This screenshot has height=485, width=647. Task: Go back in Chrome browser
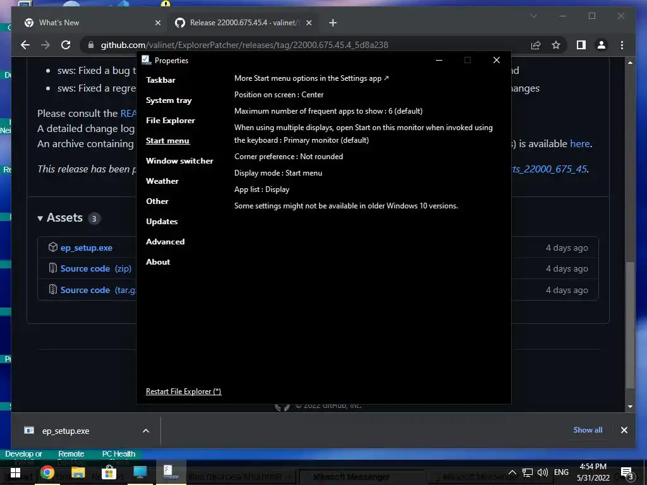[25, 45]
